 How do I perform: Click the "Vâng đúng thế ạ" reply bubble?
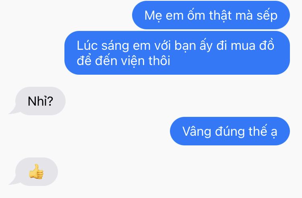click(230, 131)
